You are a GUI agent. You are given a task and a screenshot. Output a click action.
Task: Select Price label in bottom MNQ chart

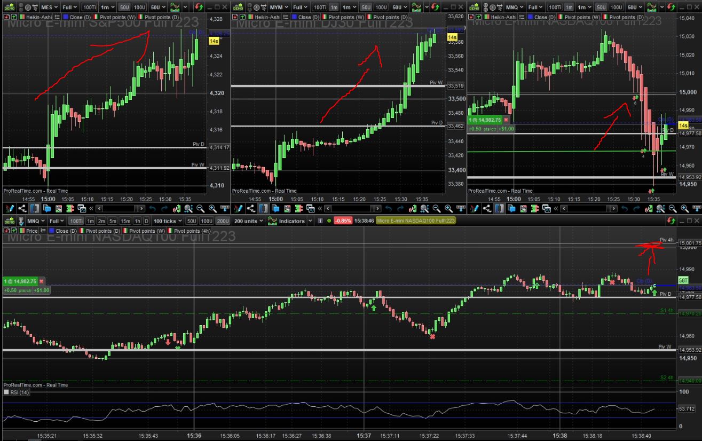[x=31, y=231]
